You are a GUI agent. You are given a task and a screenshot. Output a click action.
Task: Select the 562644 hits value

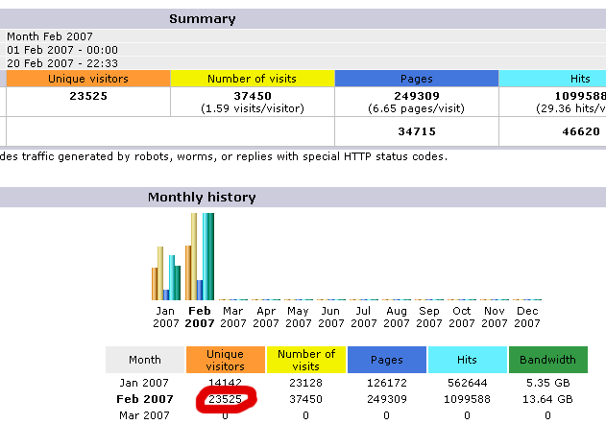pyautogui.click(x=468, y=383)
